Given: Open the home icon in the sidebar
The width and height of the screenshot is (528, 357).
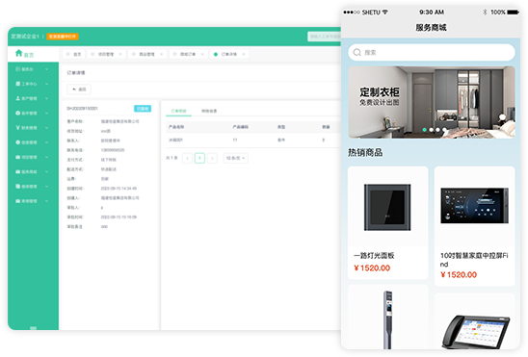Looking at the screenshot, I should pyautogui.click(x=19, y=53).
